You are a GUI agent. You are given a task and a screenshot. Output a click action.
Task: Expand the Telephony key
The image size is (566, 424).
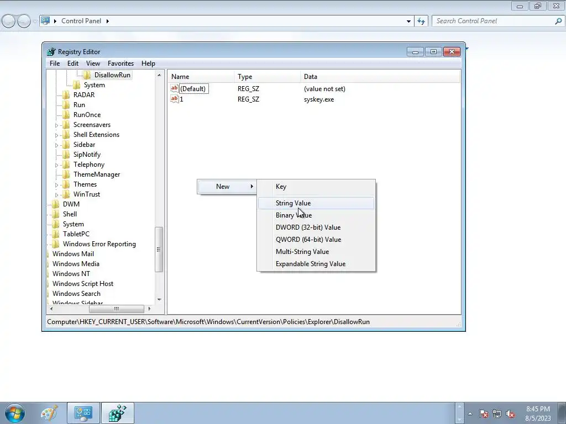(x=56, y=165)
